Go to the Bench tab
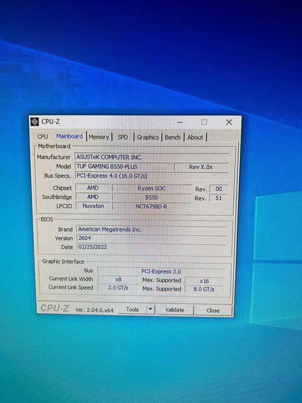This screenshot has height=403, width=302. [173, 137]
